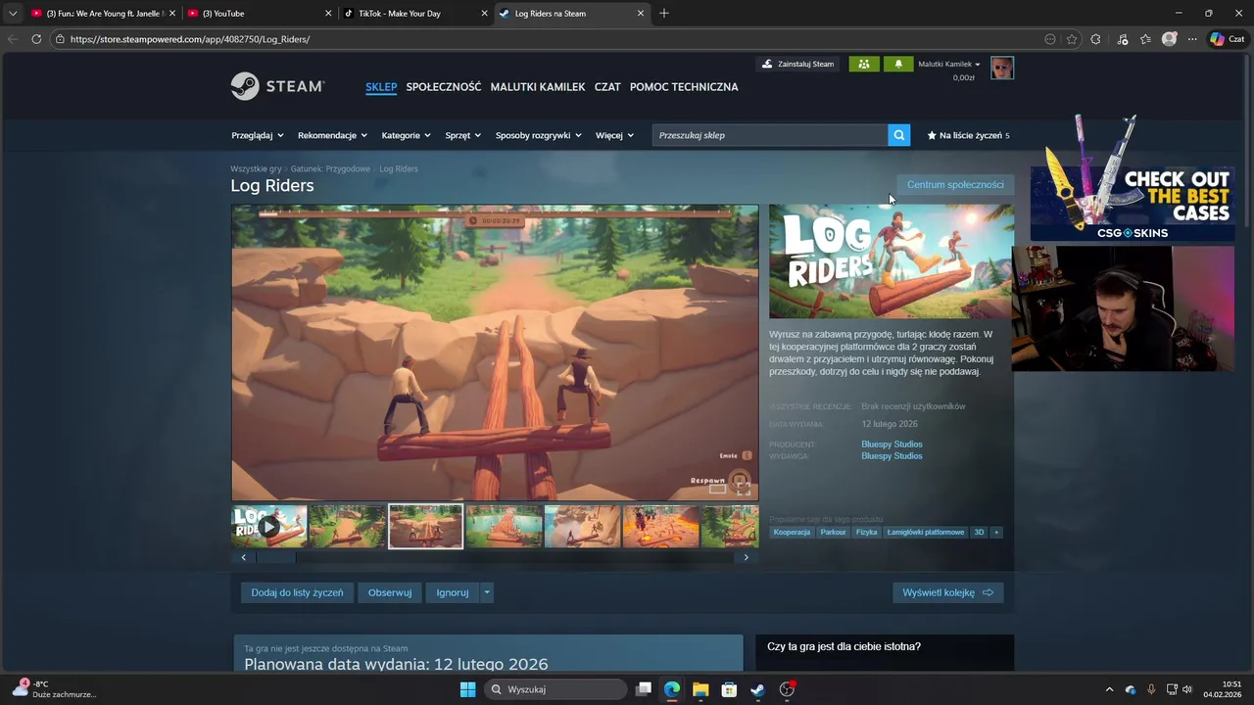Viewport: 1254px width, 705px height.
Task: Open Steam notifications bell
Action: point(898,64)
